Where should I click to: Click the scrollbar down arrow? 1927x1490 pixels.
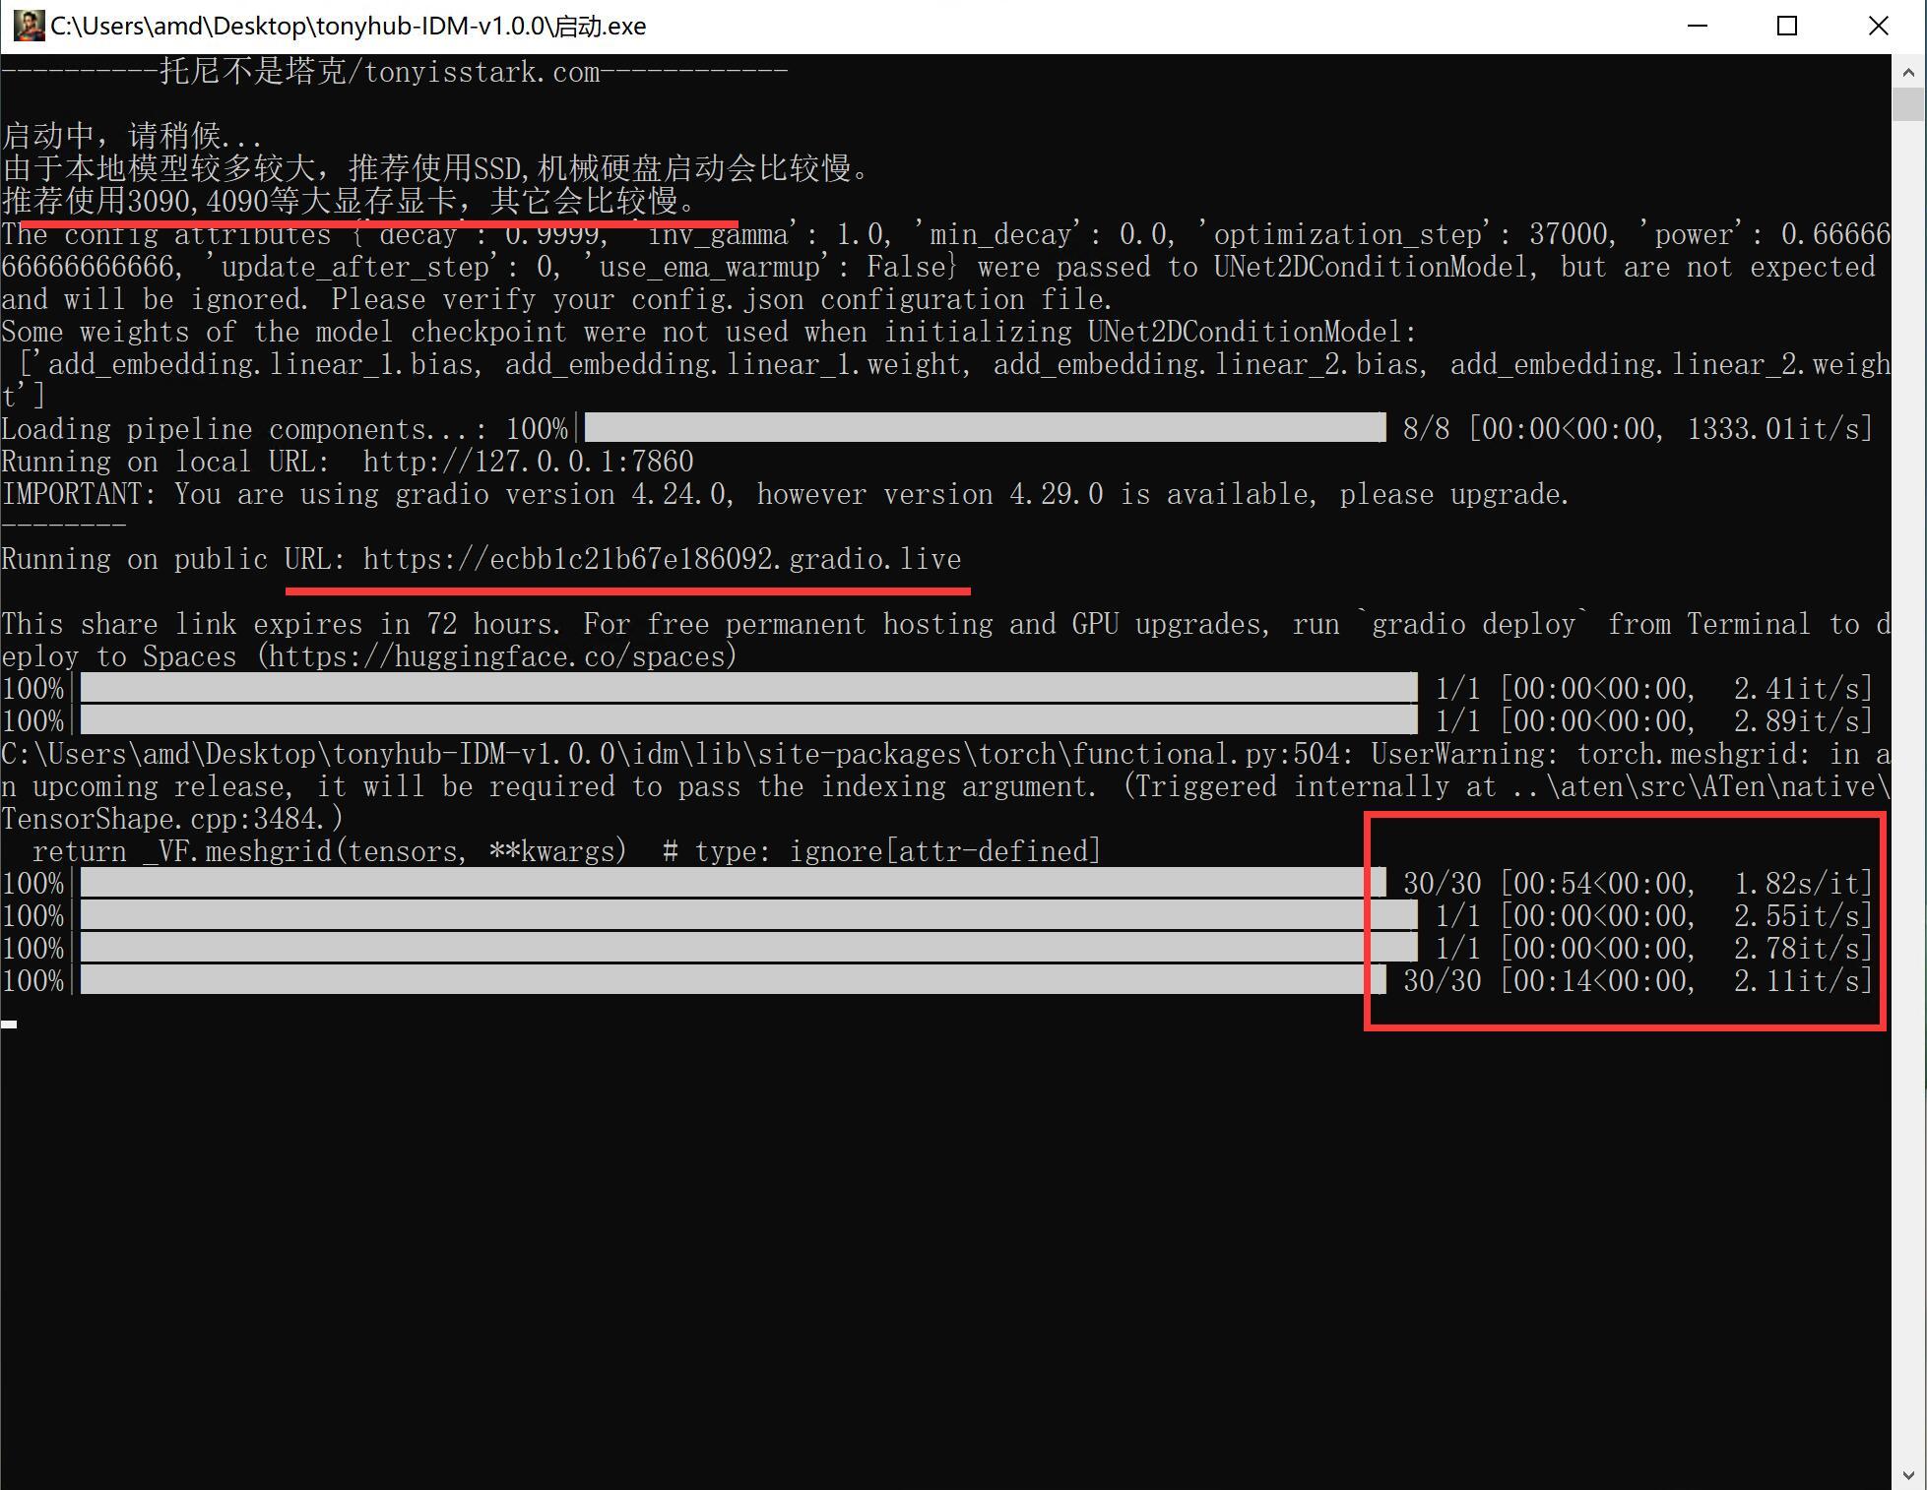click(x=1908, y=1475)
